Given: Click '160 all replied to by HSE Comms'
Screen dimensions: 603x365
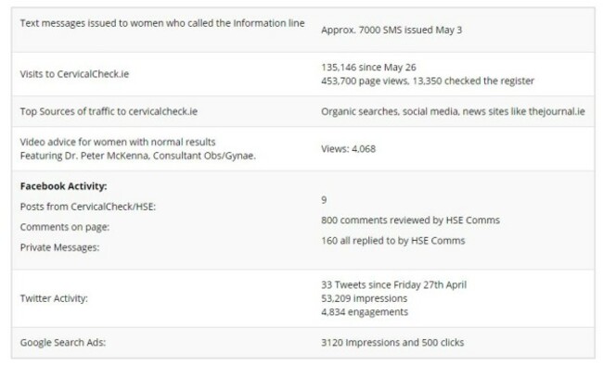Looking at the screenshot, I should point(393,241).
